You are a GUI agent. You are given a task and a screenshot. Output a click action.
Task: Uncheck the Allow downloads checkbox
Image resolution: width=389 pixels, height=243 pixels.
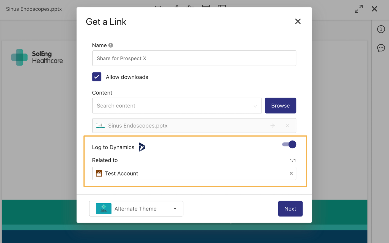click(97, 77)
